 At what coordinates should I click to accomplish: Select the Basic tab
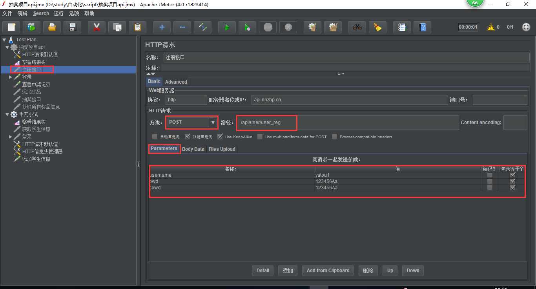[x=154, y=81]
